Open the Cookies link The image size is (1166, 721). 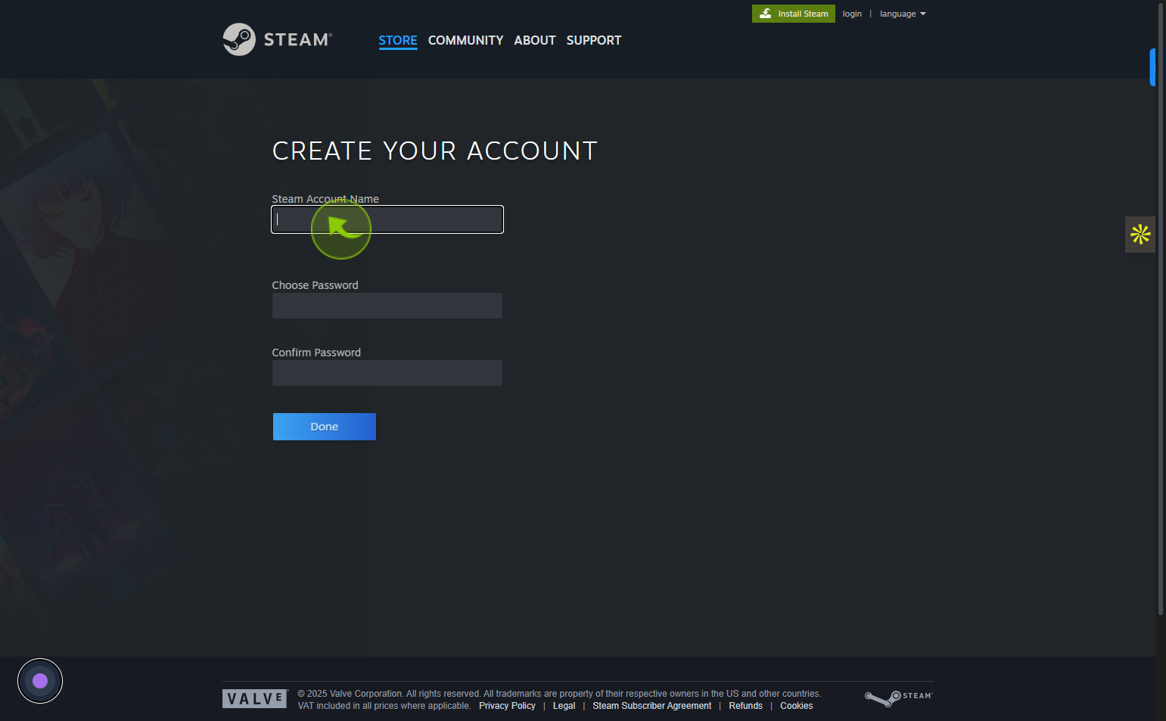[796, 706]
